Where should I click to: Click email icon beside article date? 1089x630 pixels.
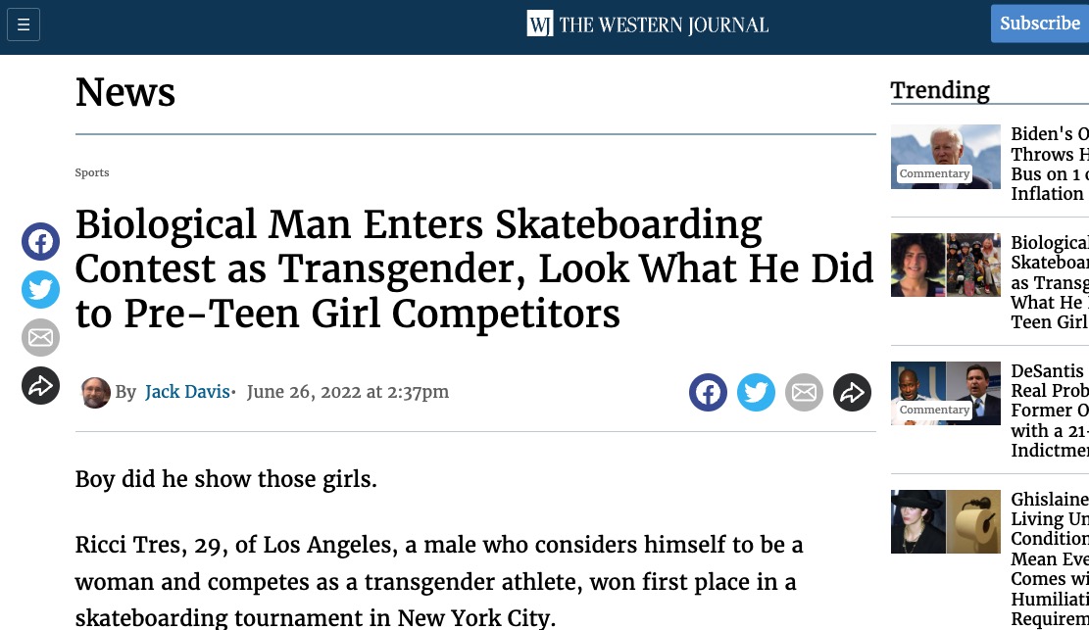(x=804, y=393)
